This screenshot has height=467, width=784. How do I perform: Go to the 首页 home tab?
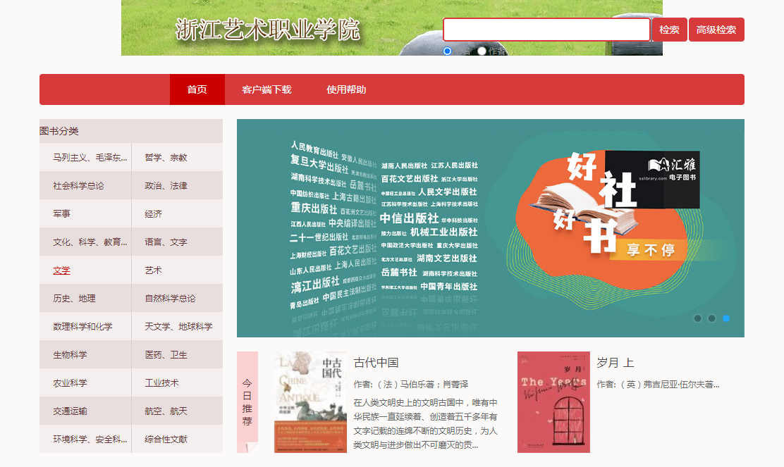(x=197, y=89)
